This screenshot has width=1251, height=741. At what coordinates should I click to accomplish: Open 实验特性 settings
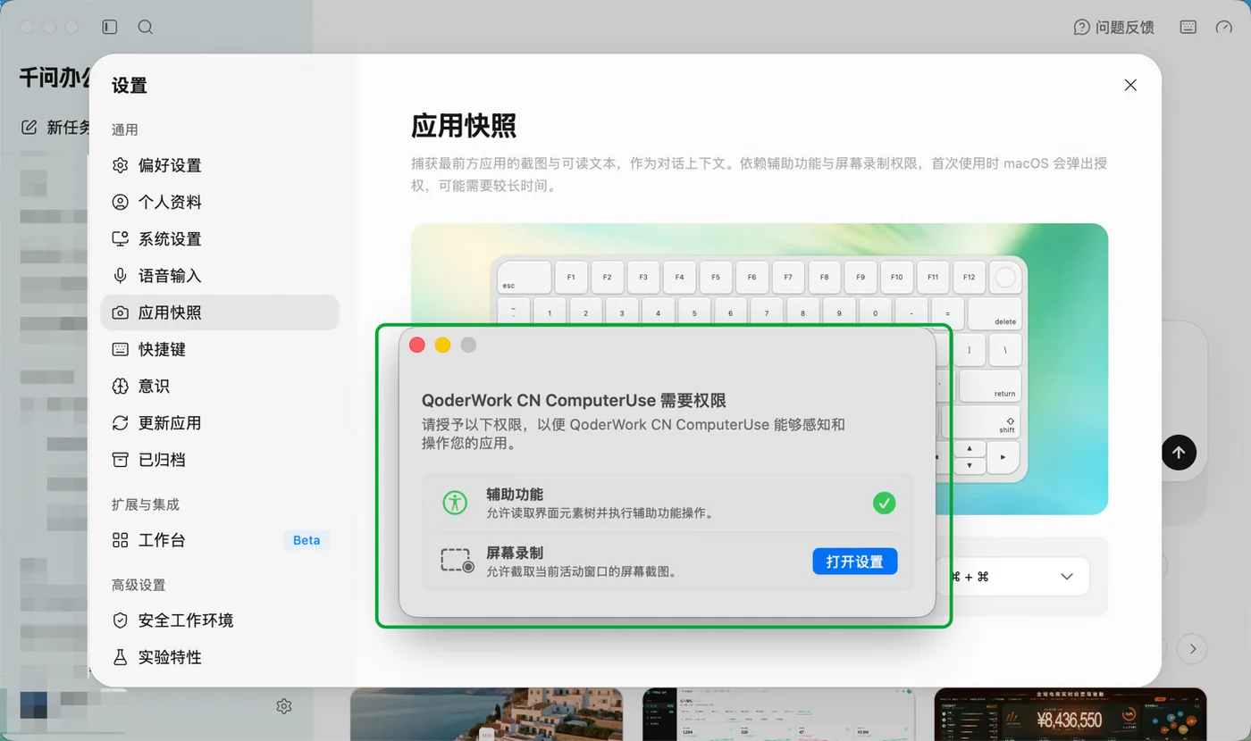pos(220,657)
